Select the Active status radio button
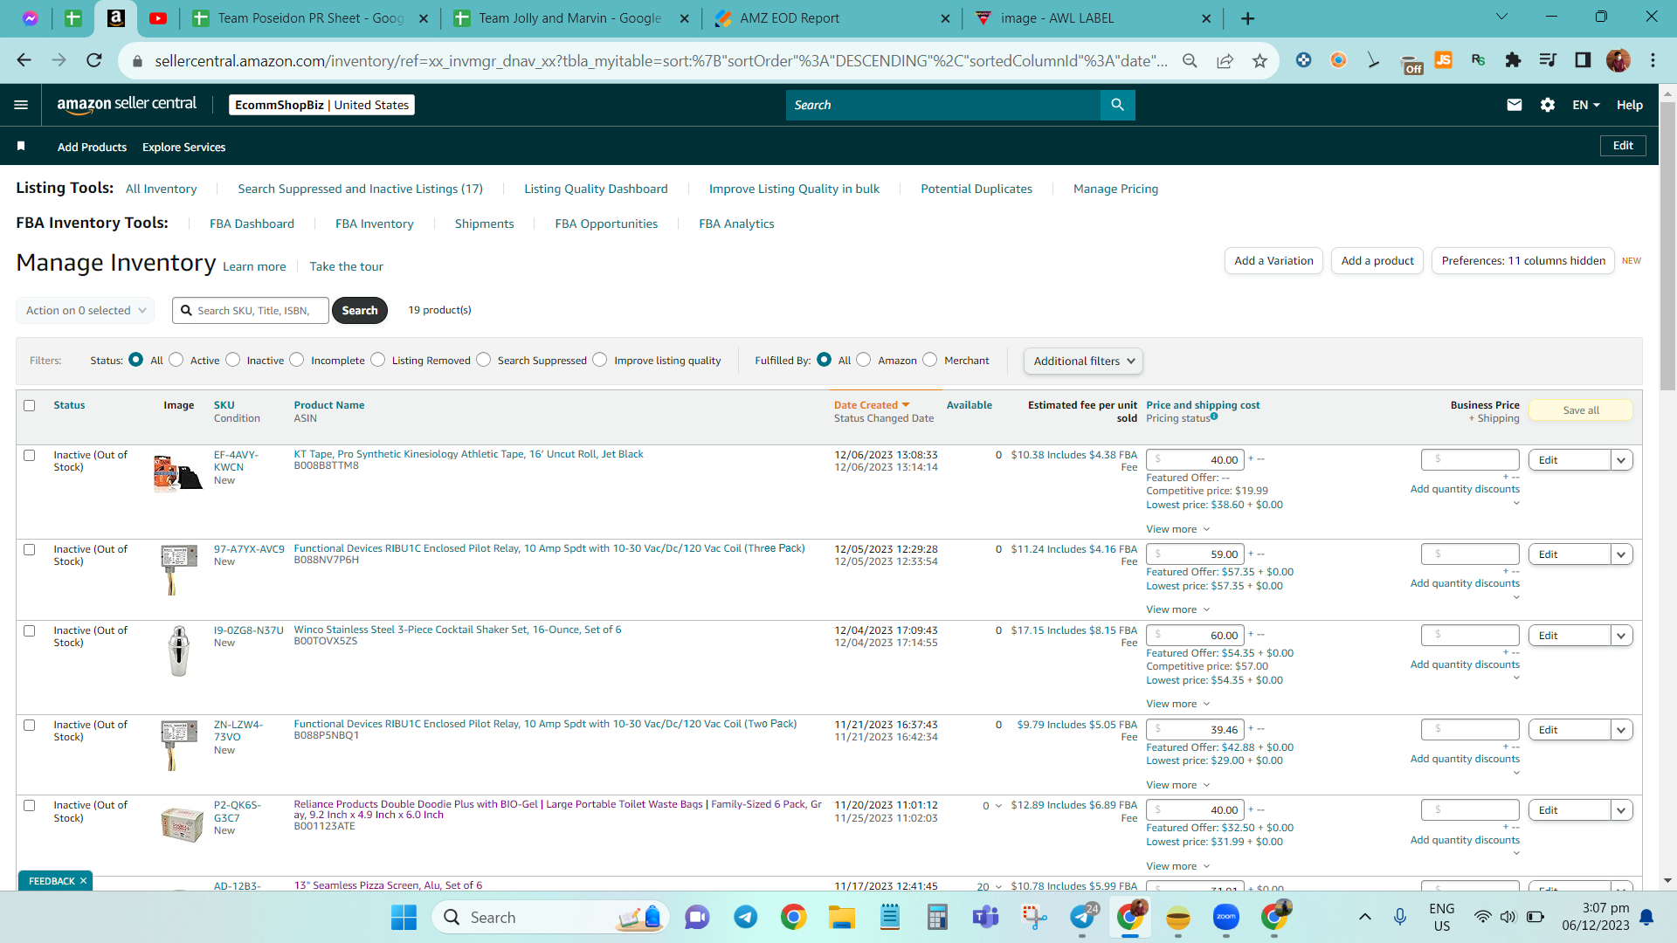The width and height of the screenshot is (1677, 943). coord(176,360)
